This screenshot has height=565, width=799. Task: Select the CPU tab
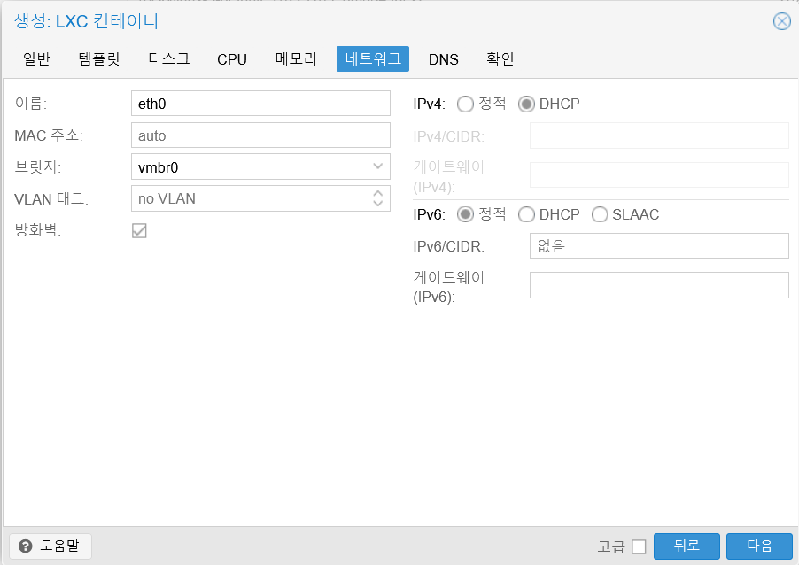[x=232, y=59]
